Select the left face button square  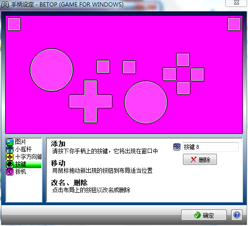170,74
